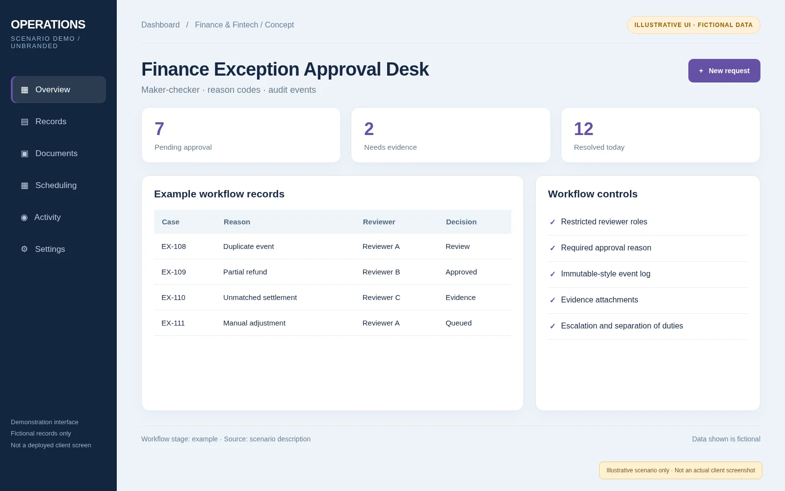This screenshot has width=785, height=491.
Task: Select case EX-109
Action: click(x=174, y=272)
